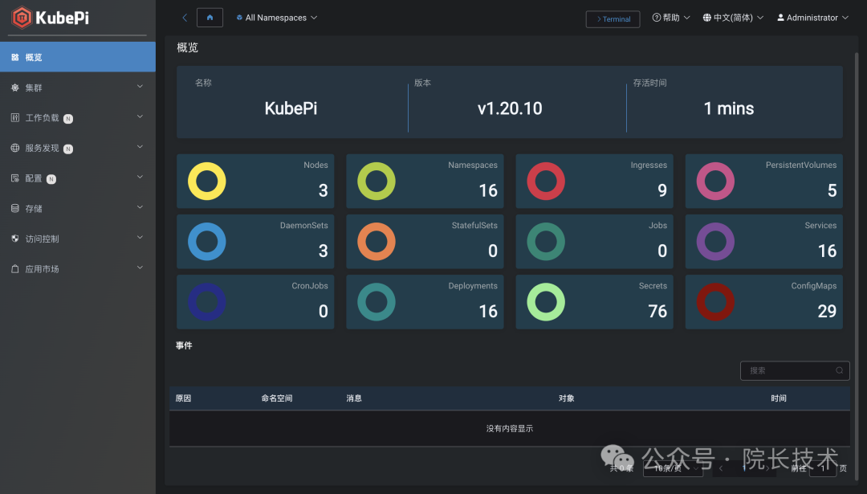The height and width of the screenshot is (494, 867).
Task: Open the 中文(简体) language dropdown
Action: tap(733, 18)
